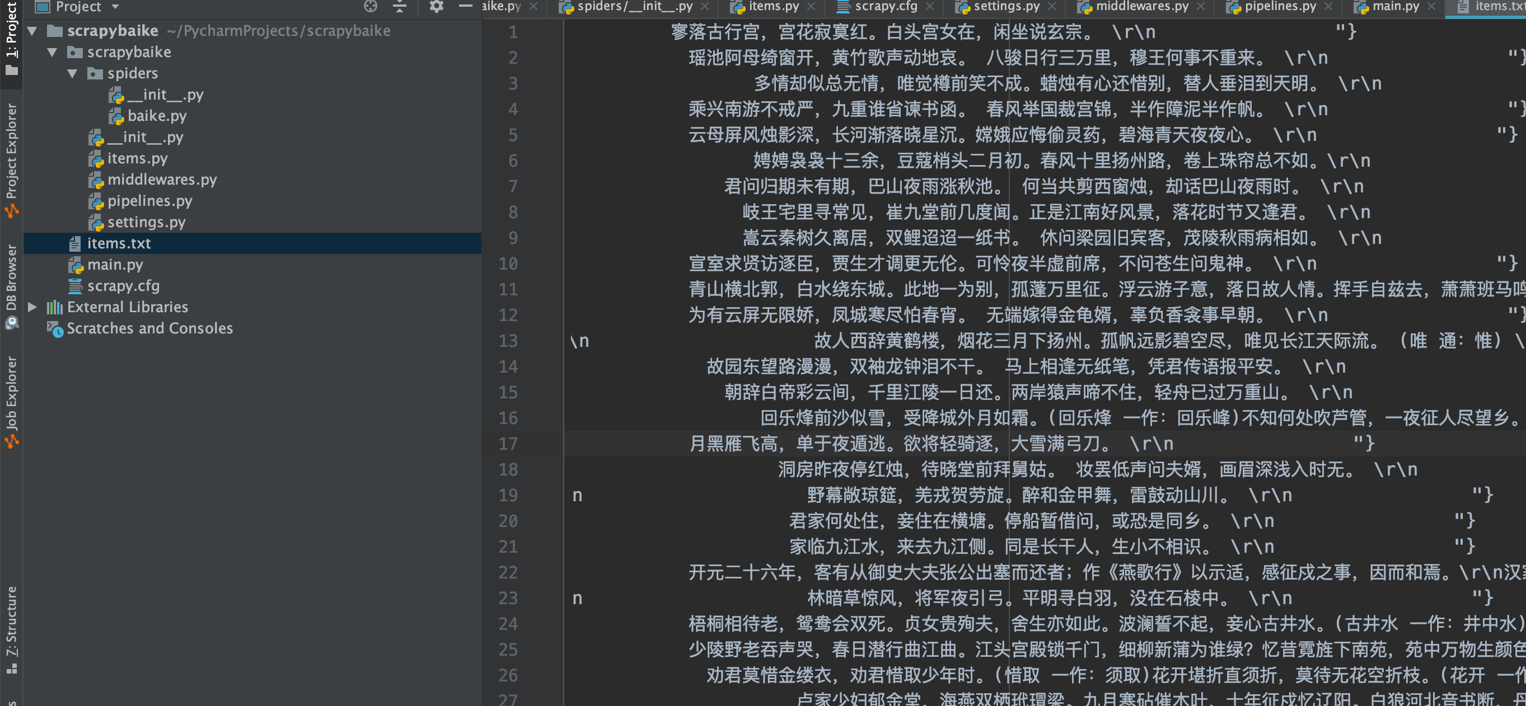The width and height of the screenshot is (1526, 706).
Task: Open Project panel settings gear
Action: [x=436, y=7]
